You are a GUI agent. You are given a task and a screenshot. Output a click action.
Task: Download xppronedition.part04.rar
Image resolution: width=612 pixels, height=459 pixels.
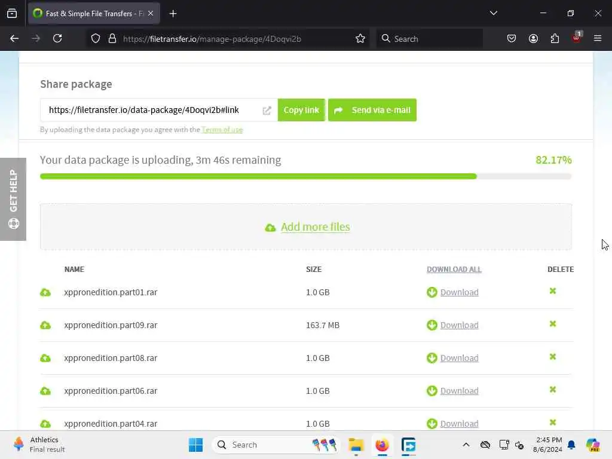click(x=459, y=424)
